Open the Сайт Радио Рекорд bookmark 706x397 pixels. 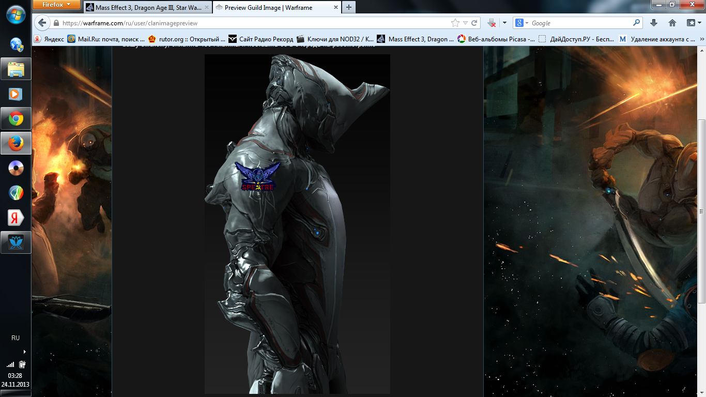261,39
